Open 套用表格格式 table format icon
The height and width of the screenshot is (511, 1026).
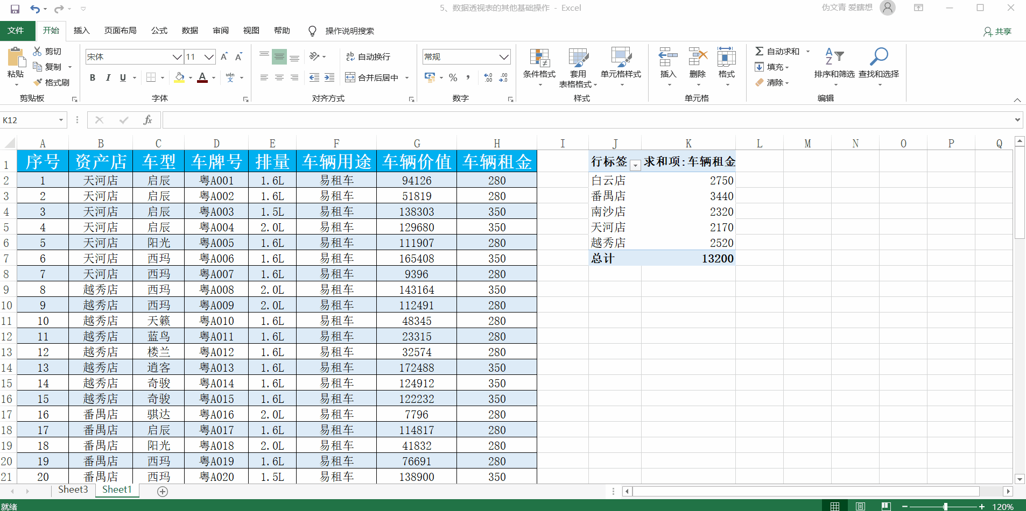tap(579, 58)
